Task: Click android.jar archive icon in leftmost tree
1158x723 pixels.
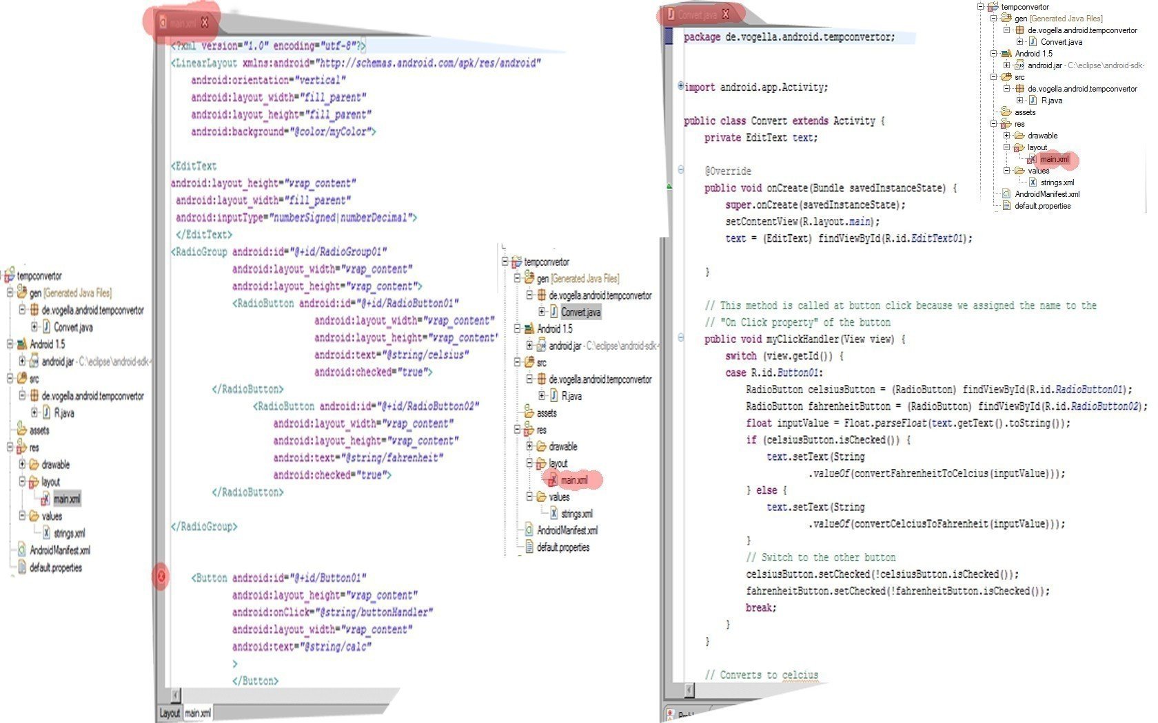Action: (x=34, y=361)
